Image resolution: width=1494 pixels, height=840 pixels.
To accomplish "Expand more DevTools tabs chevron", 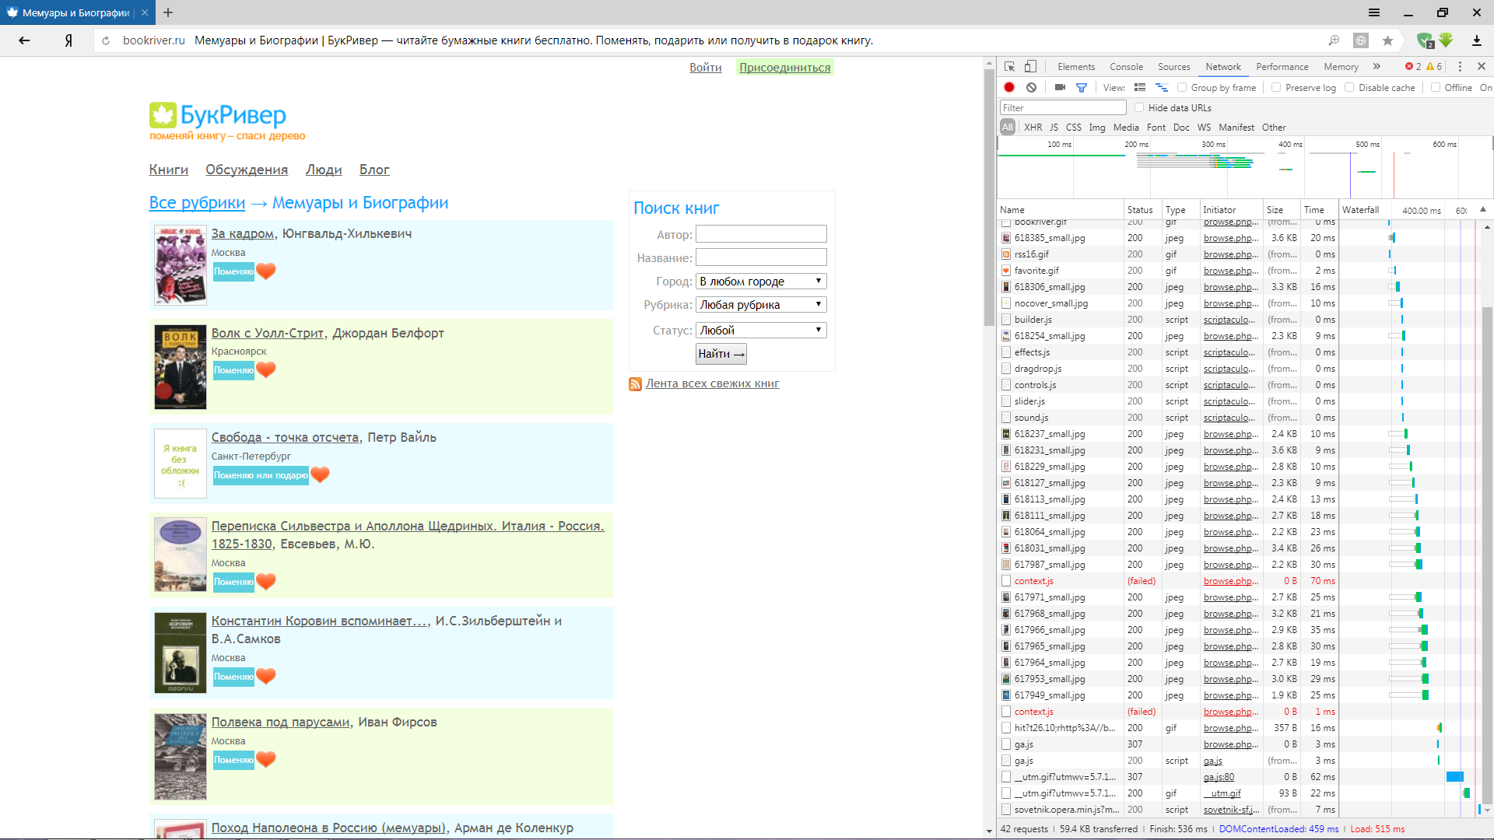I will (1377, 67).
